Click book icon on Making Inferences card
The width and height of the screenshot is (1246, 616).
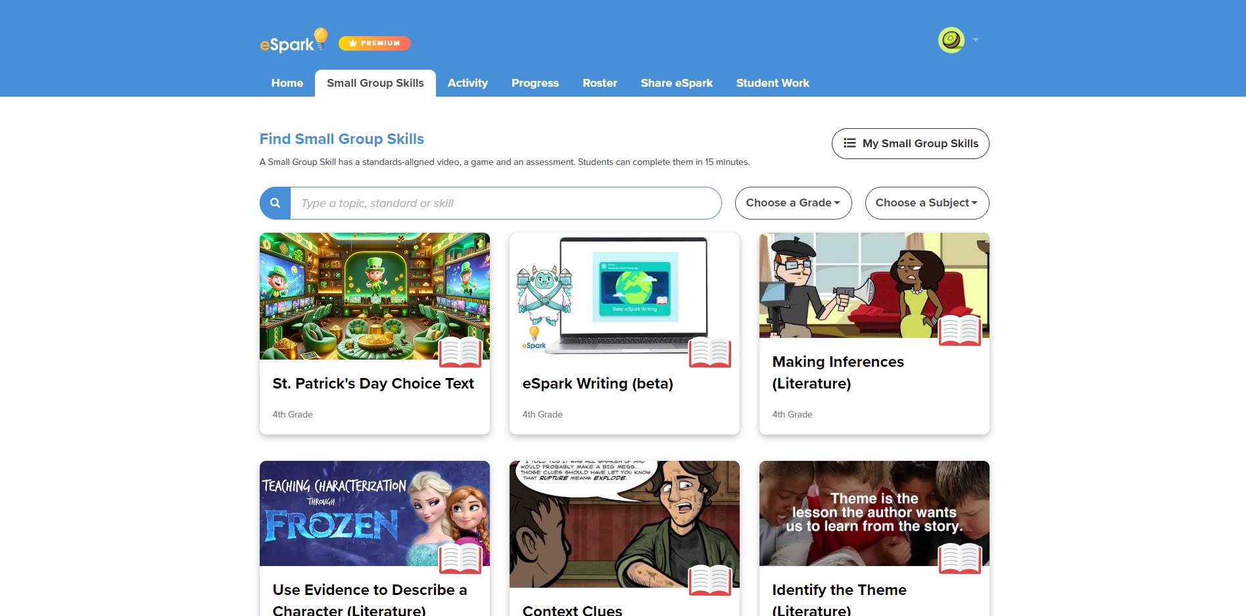[x=960, y=330]
